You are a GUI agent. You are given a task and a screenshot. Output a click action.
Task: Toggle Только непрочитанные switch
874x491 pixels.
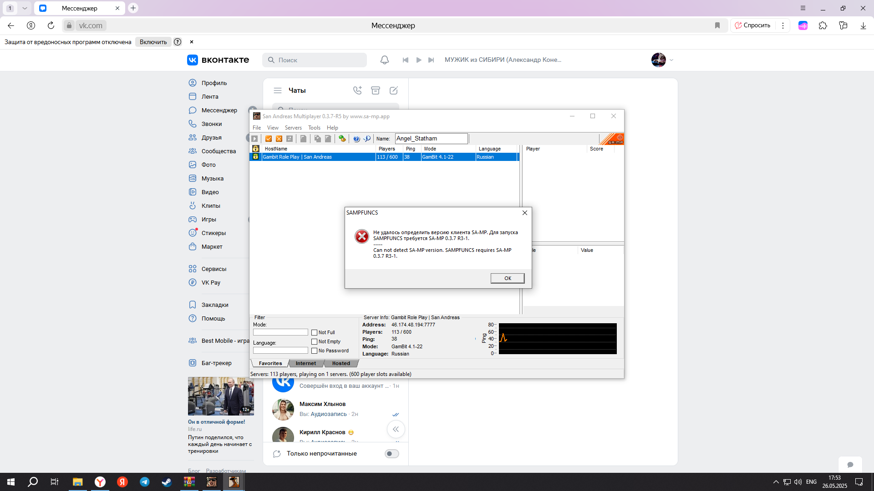(x=391, y=454)
